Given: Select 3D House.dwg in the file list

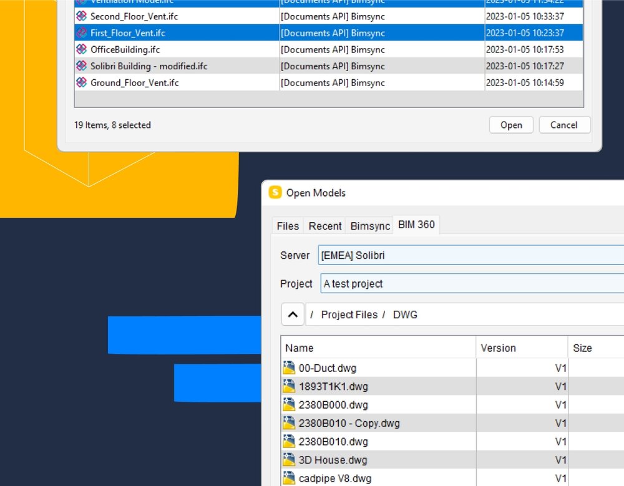Looking at the screenshot, I should [452, 460].
